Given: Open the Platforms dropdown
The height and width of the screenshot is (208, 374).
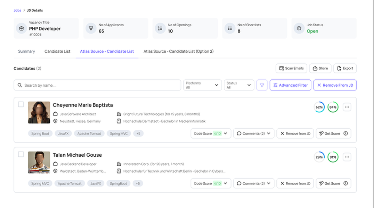Looking at the screenshot, I should click(202, 85).
